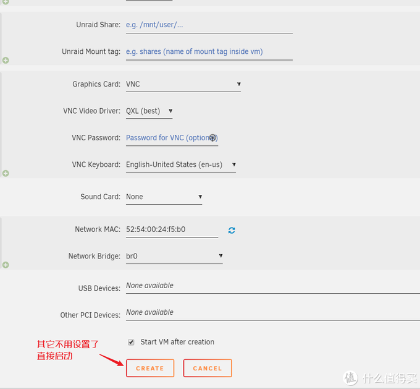420x389 pixels.
Task: Open the Network Bridge dropdown
Action: coord(174,257)
